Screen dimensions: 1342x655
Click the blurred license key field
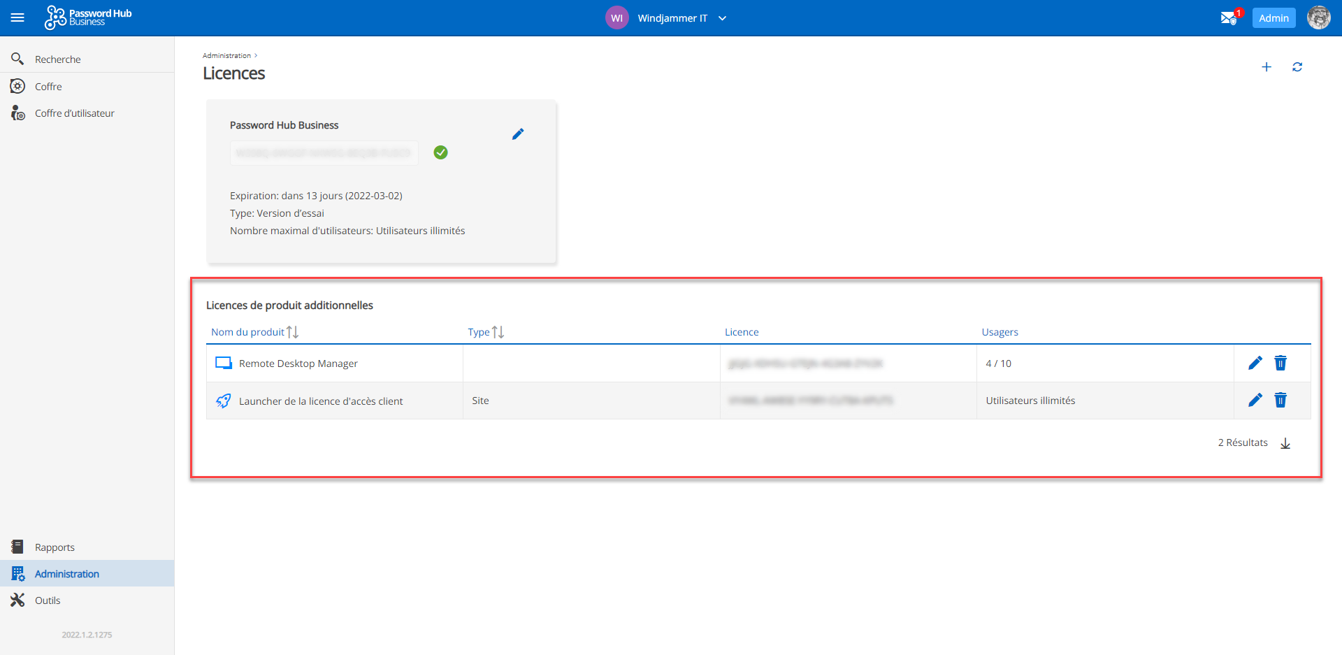324,153
